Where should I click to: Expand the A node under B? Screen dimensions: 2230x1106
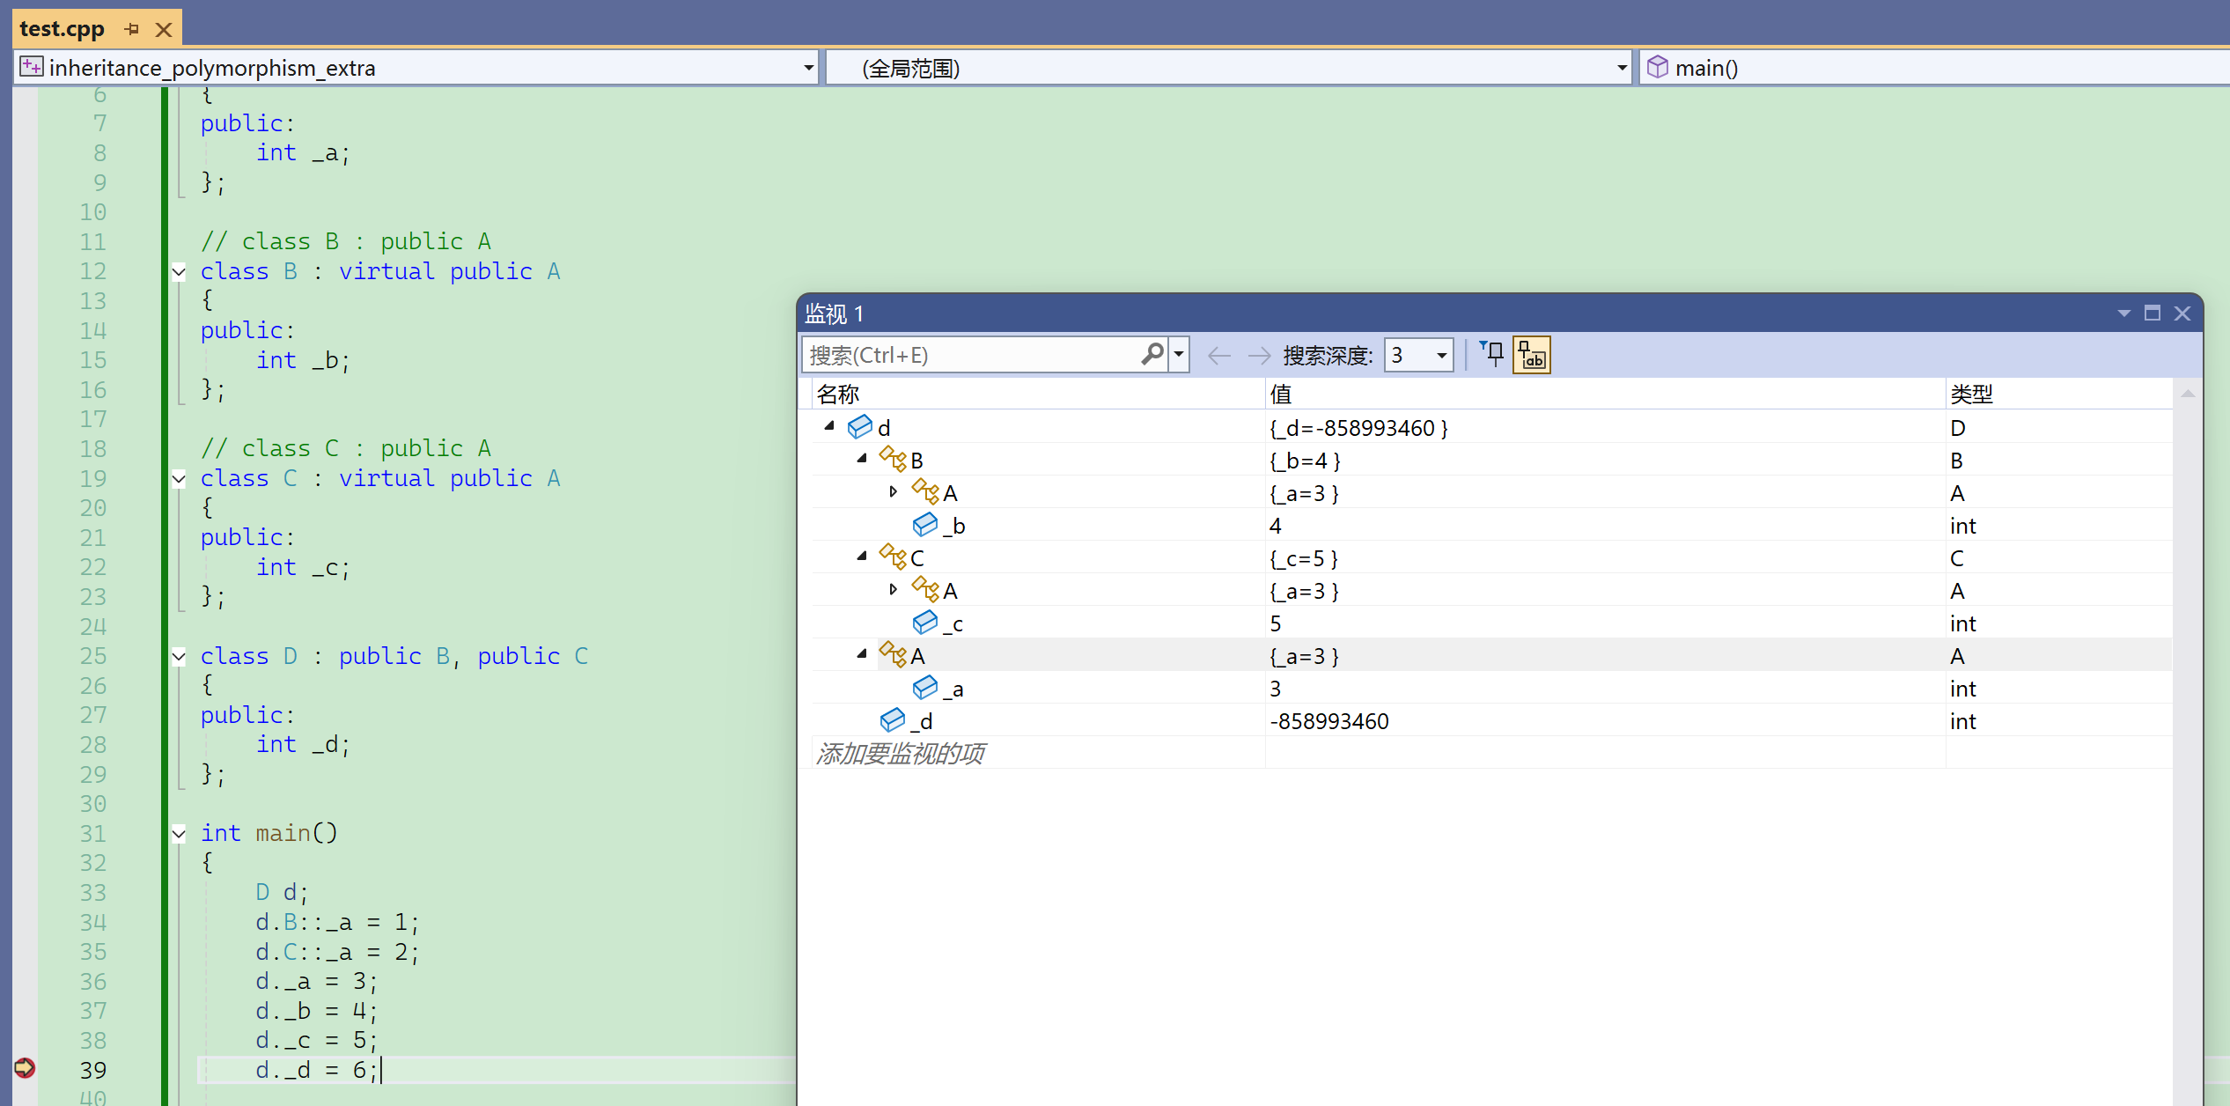pyautogui.click(x=894, y=491)
